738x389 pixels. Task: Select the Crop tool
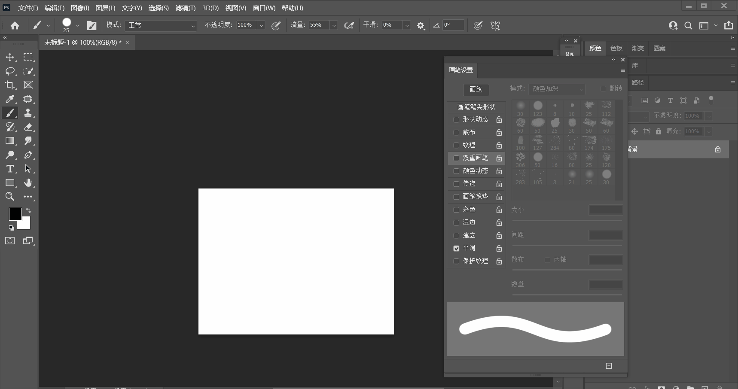point(10,85)
